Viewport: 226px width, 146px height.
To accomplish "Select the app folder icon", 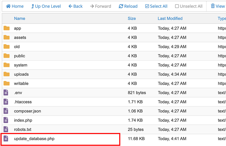I will 7,28.
